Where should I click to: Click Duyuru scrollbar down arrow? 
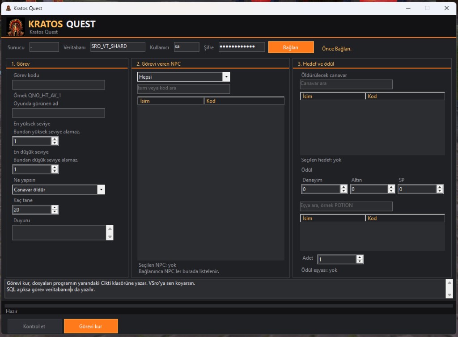click(110, 236)
